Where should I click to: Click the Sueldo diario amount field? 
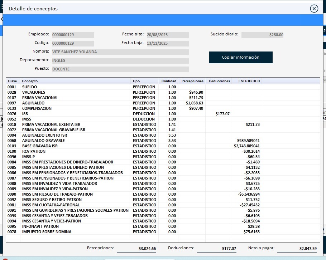click(263, 35)
